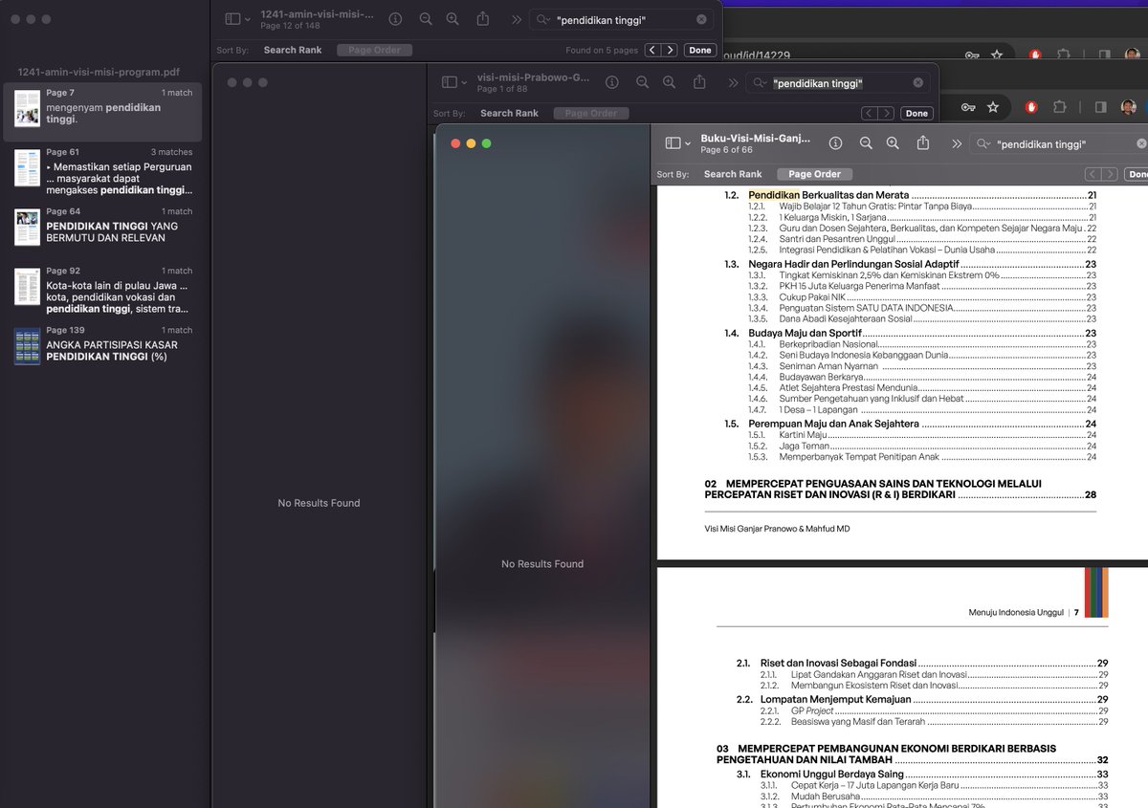Click password key icon in second Chrome window
Viewport: 1148px width, 808px height.
(x=967, y=107)
